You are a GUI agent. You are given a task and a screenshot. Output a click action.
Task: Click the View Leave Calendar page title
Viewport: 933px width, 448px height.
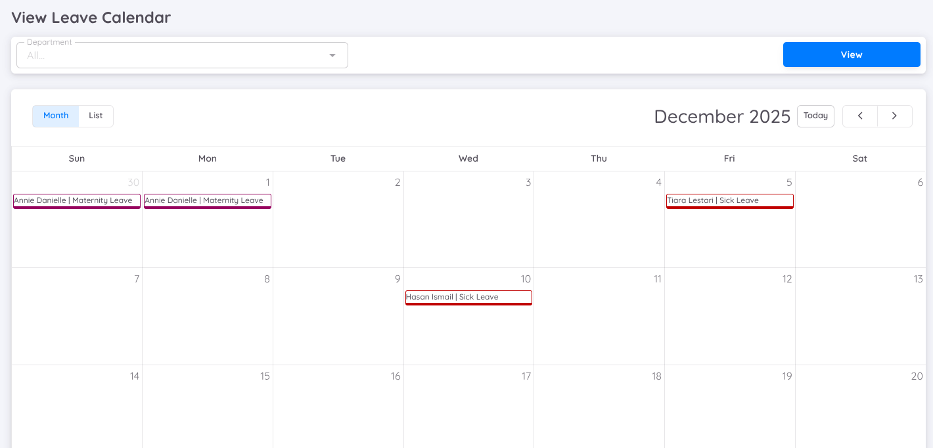91,17
